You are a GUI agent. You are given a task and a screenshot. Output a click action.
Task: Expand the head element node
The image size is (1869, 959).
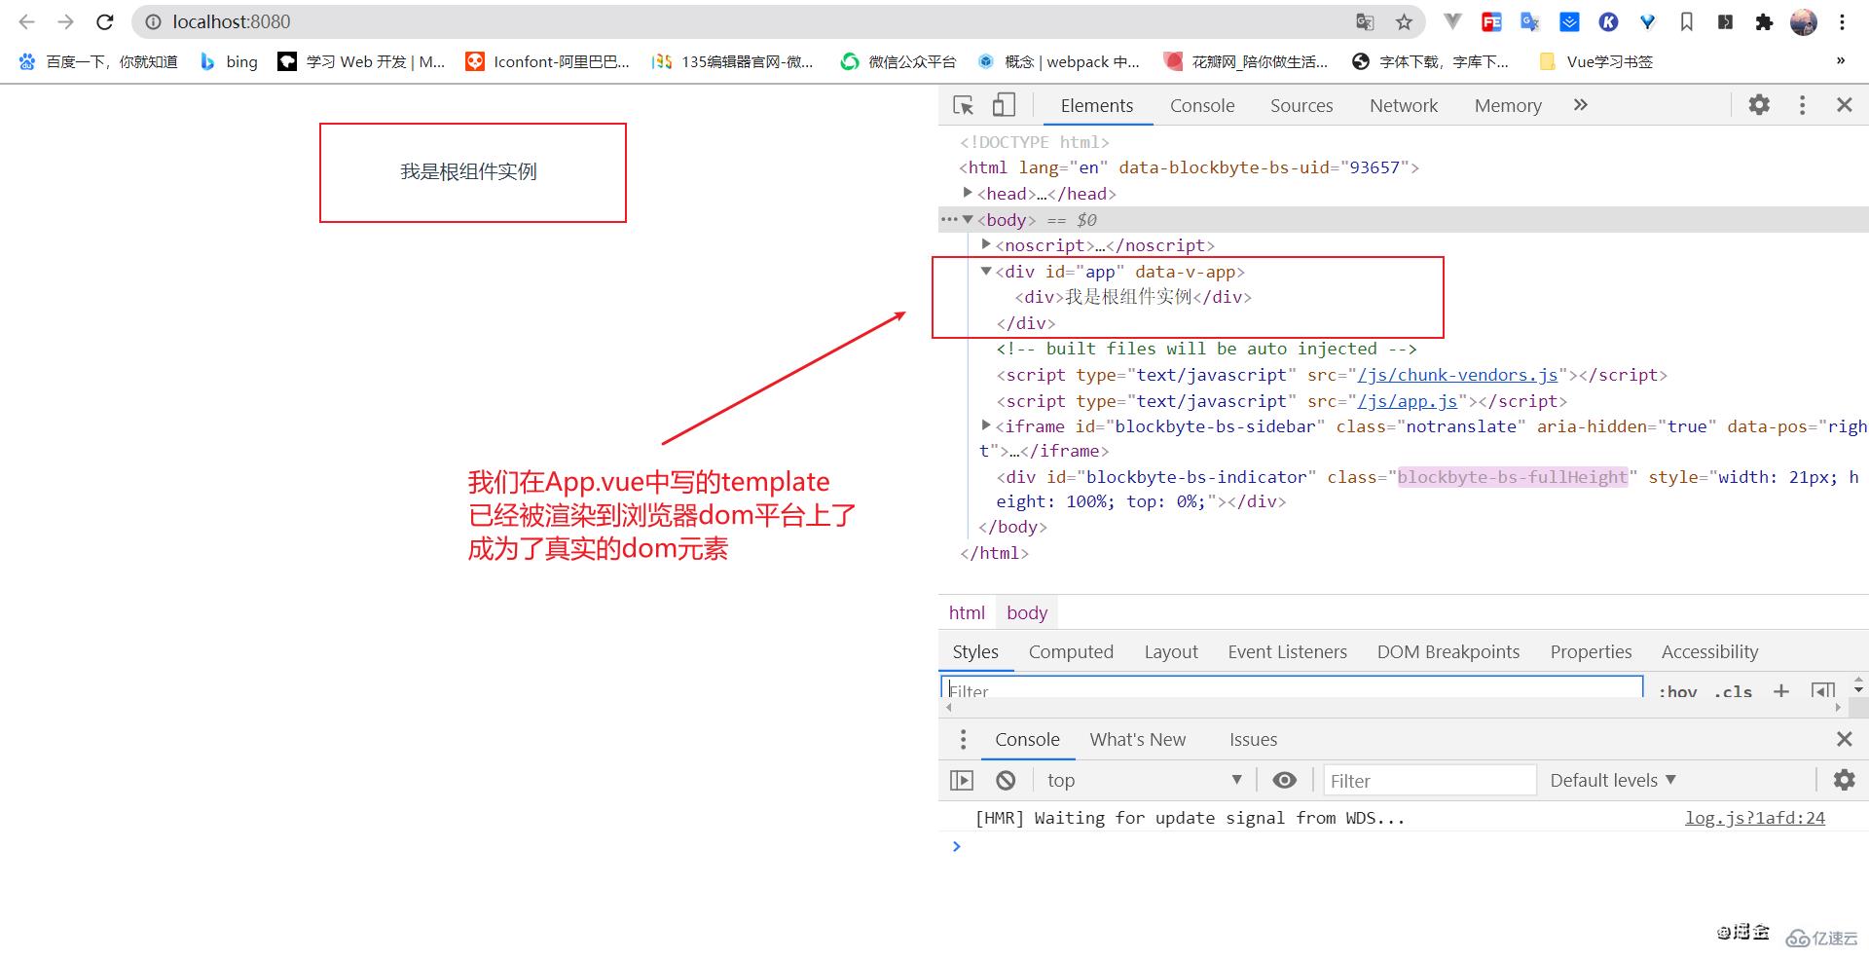click(x=968, y=193)
